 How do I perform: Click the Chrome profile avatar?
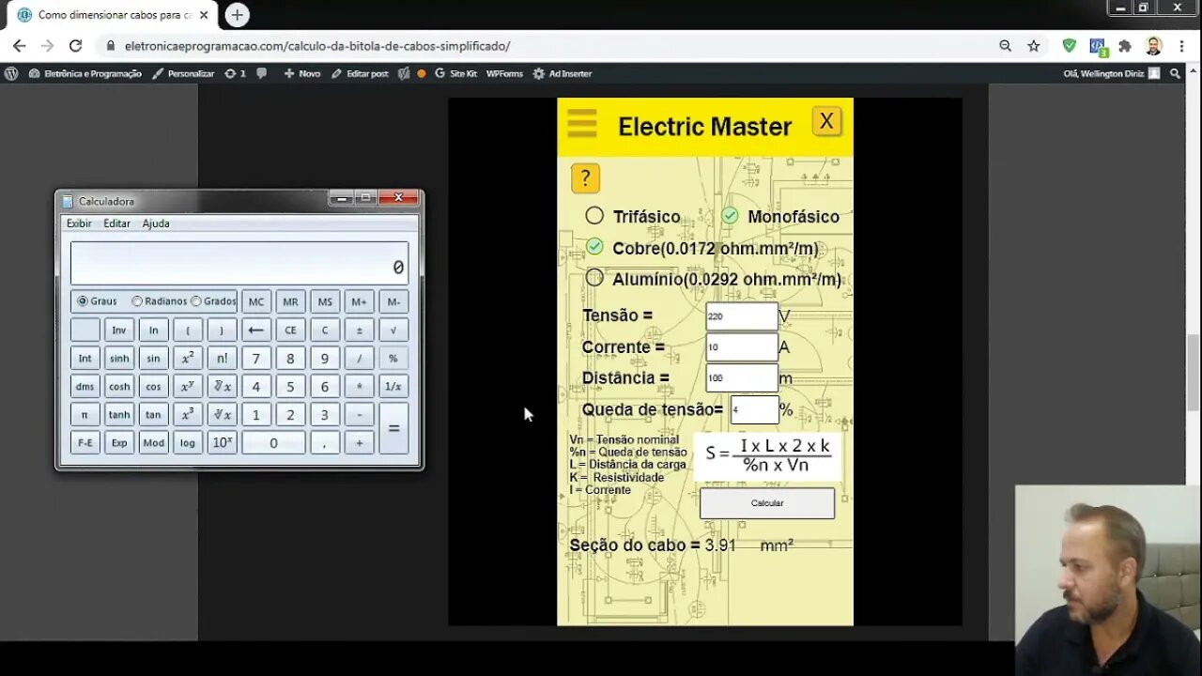coord(1153,45)
